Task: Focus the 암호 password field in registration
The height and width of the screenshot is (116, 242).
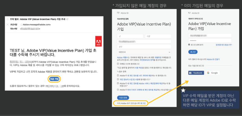Action: [144, 47]
